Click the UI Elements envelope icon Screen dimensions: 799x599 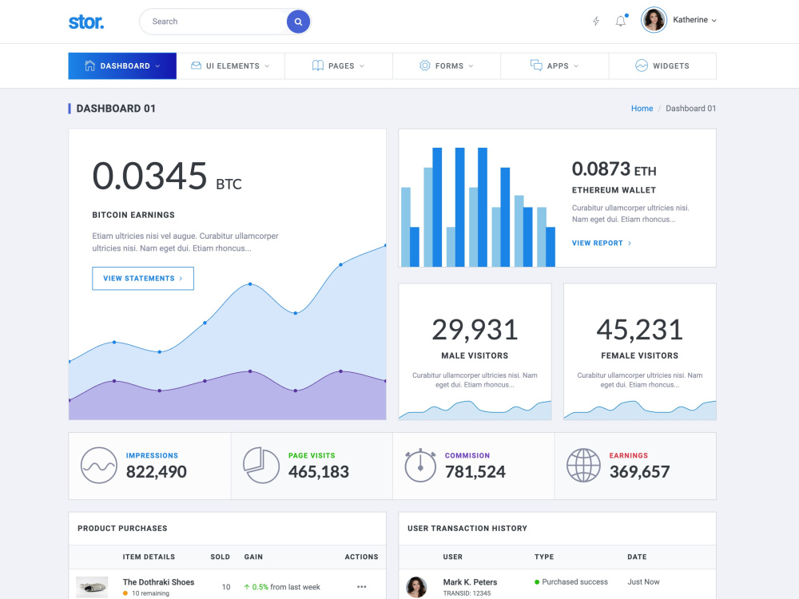[x=196, y=65]
